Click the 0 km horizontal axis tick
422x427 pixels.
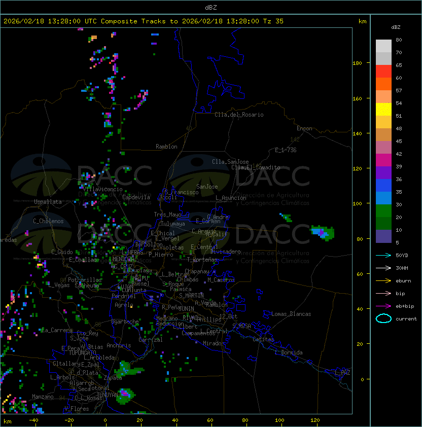tap(105, 420)
